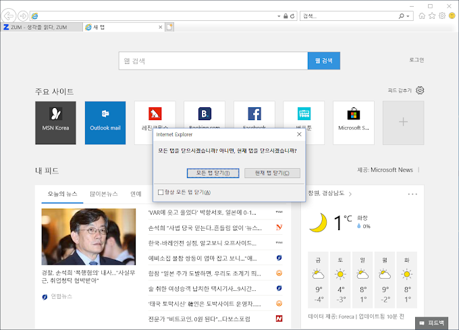Open the weather card three-dots menu
This screenshot has height=330, width=459.
412,194
